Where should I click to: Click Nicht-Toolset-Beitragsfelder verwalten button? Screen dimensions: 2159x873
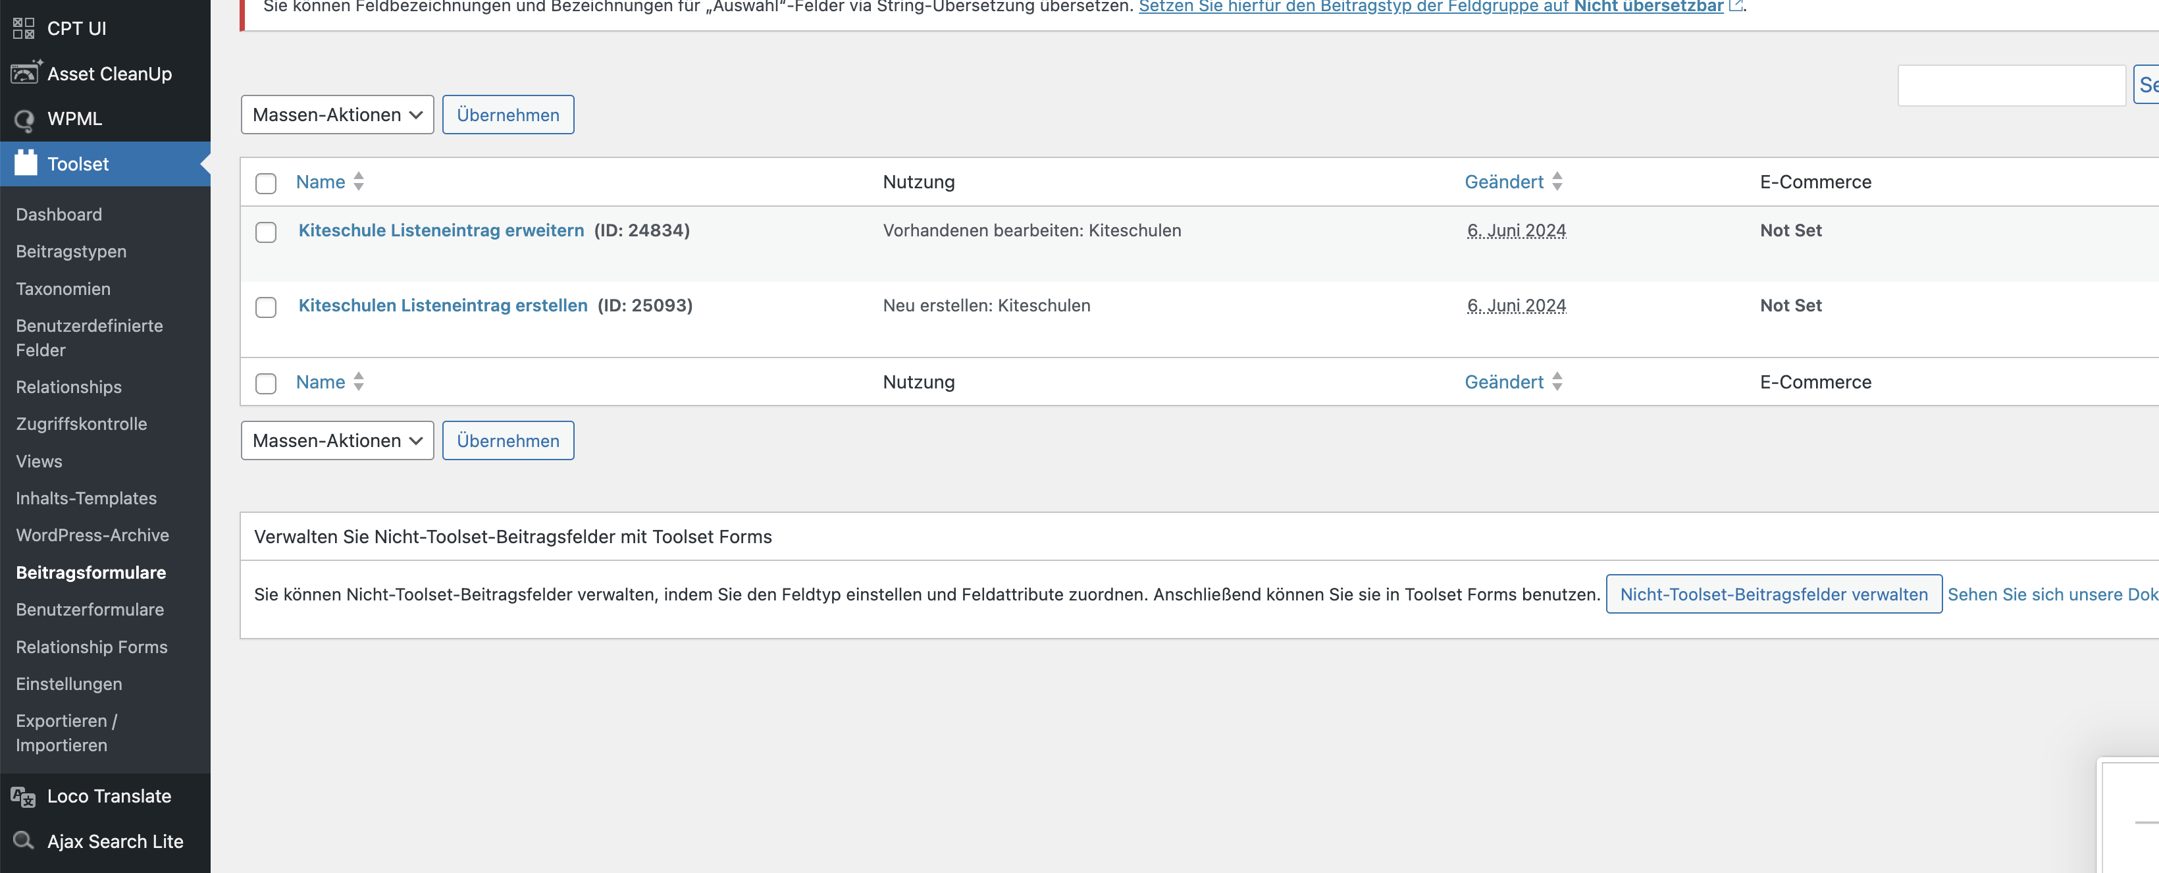[1773, 594]
